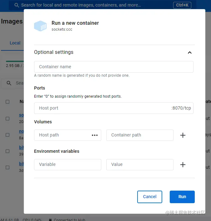Click the Connected to Hub plug icon
The image size is (211, 221).
coord(50,219)
